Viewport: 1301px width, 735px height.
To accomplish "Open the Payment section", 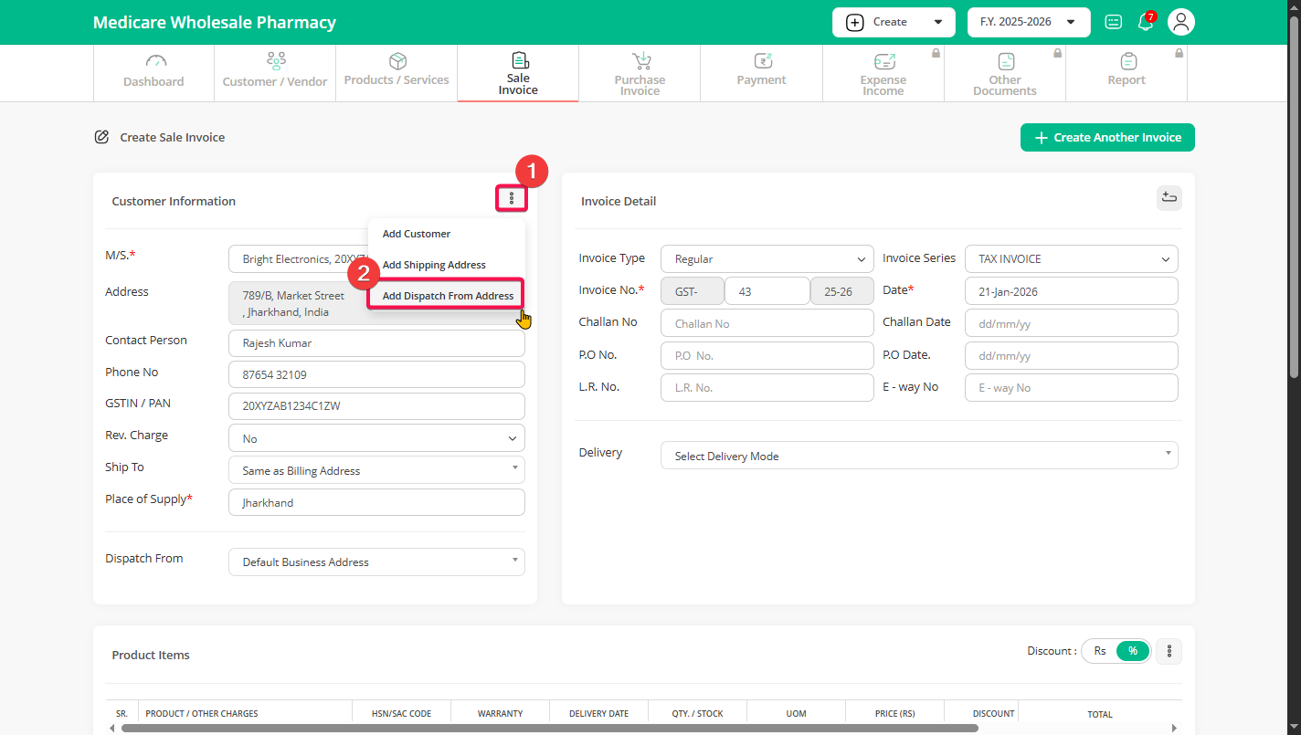I will click(x=761, y=72).
